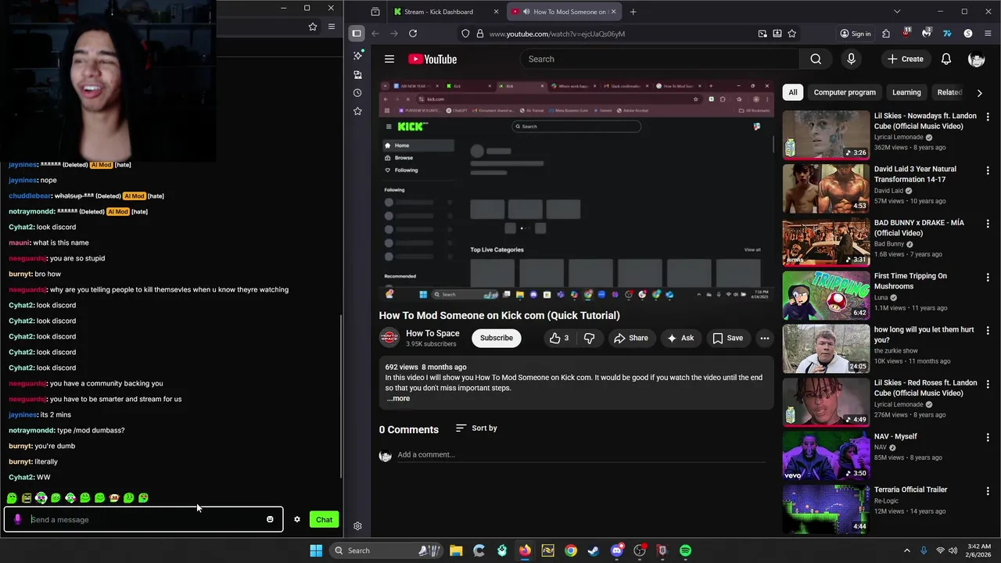
Task: Select the Learning filter chip
Action: (x=906, y=92)
